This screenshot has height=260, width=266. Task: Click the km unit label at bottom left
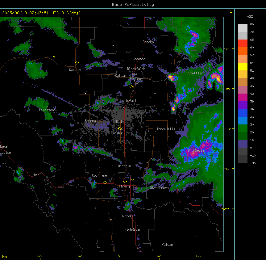pyautogui.click(x=5, y=256)
